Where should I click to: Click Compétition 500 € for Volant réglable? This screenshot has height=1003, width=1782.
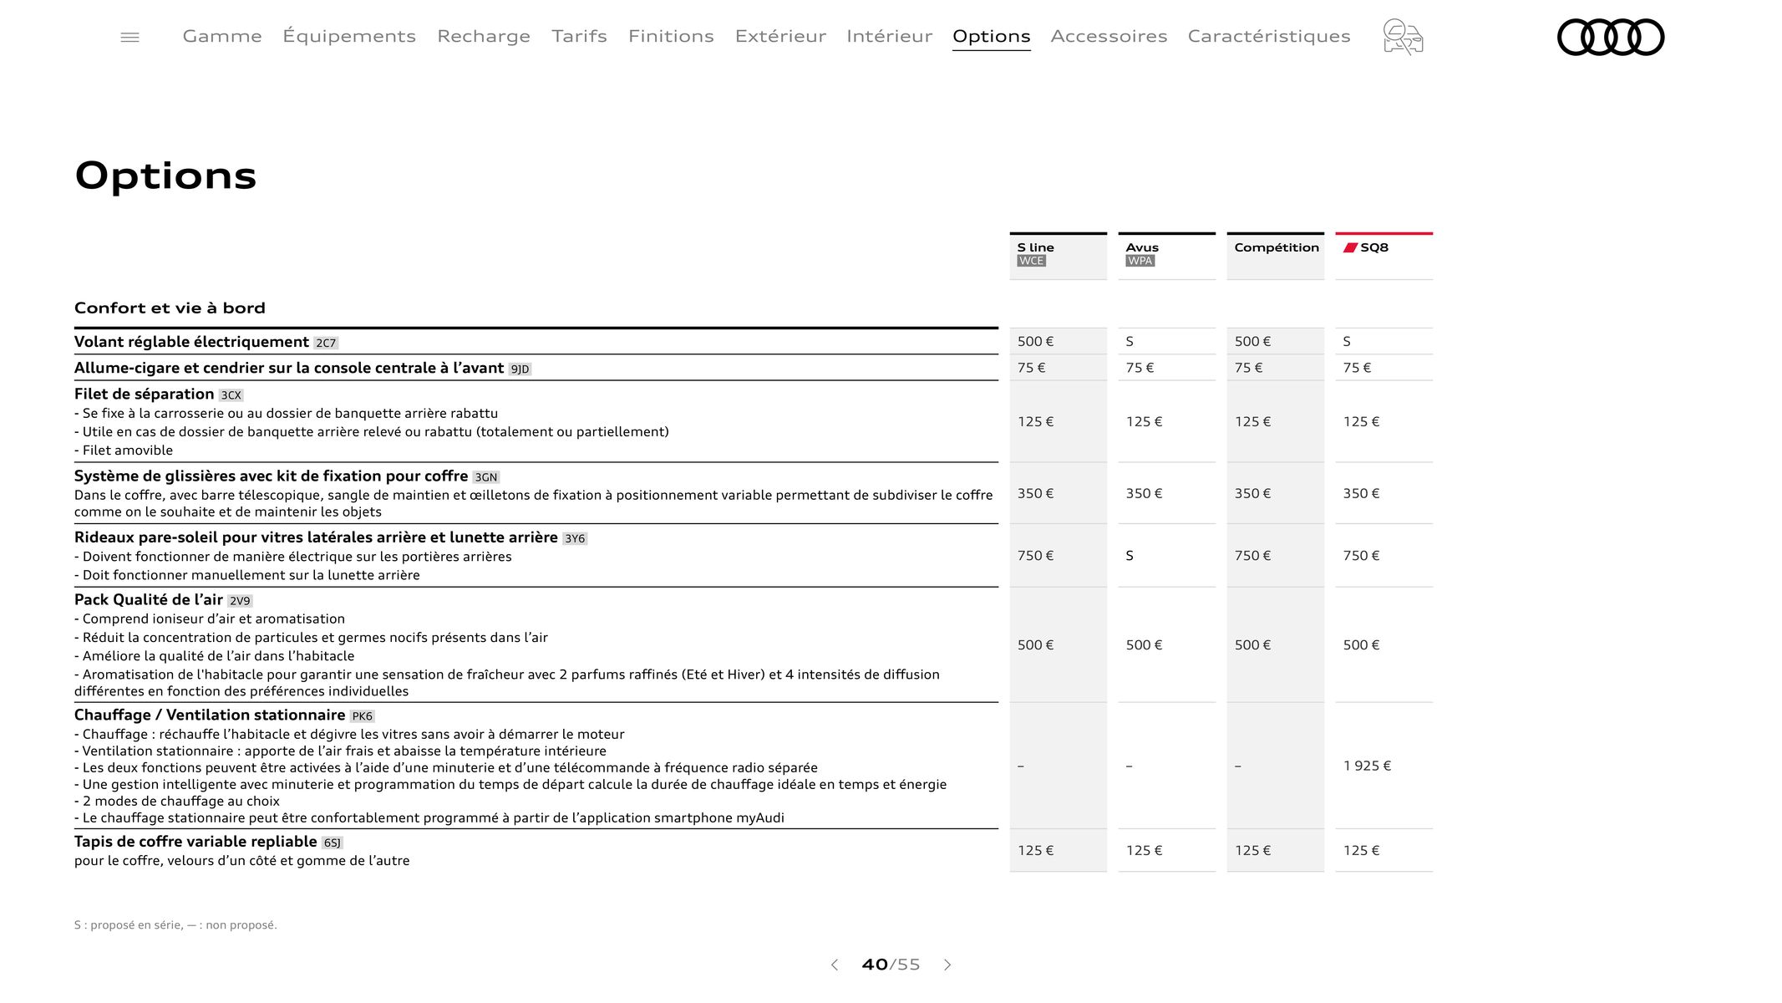click(1252, 341)
